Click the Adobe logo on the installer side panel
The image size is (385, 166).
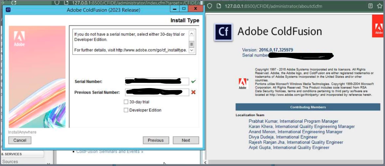tap(19, 39)
